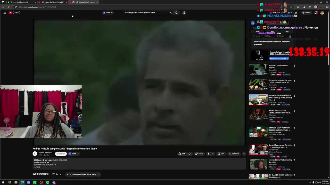Open options for 'Comparando La Velocidad' video
This screenshot has width=330, height=185.
294,96
